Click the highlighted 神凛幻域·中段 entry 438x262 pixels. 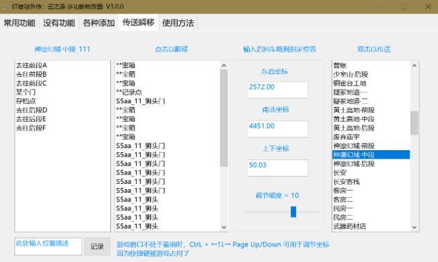coord(371,155)
